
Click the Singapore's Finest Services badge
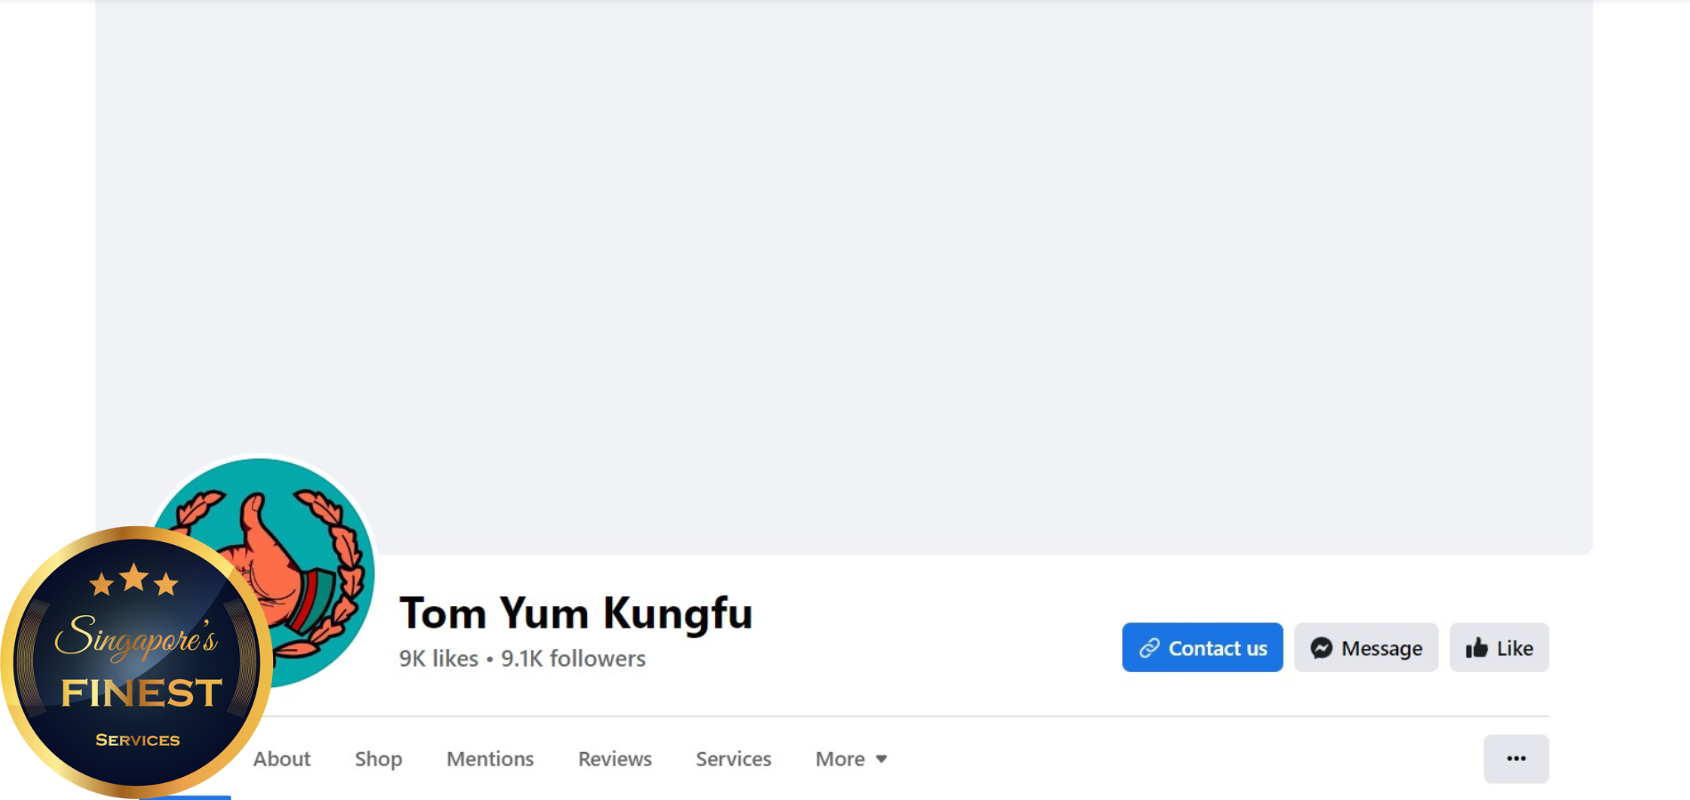tap(136, 662)
